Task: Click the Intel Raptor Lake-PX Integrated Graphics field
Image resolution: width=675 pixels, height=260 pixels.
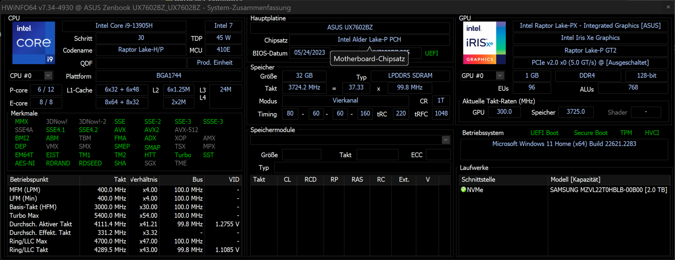Action: [x=590, y=26]
